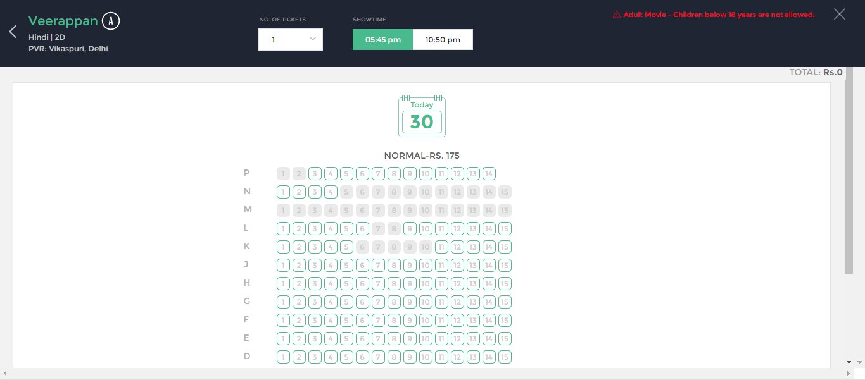The height and width of the screenshot is (380, 865).
Task: Select seat 3 in row P
Action: click(315, 173)
